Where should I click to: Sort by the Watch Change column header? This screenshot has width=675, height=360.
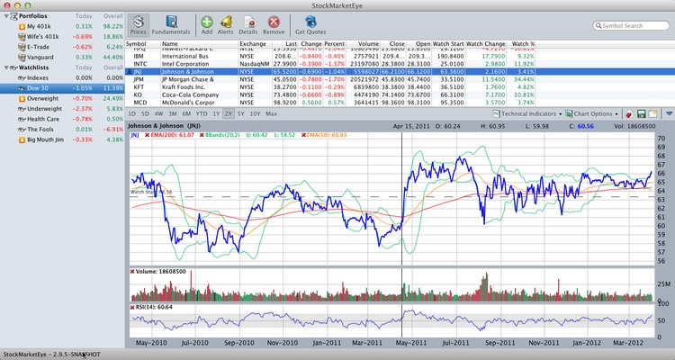(486, 44)
